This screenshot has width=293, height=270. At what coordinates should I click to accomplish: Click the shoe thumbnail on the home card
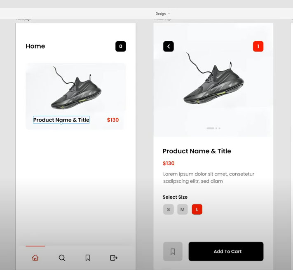pos(76,88)
